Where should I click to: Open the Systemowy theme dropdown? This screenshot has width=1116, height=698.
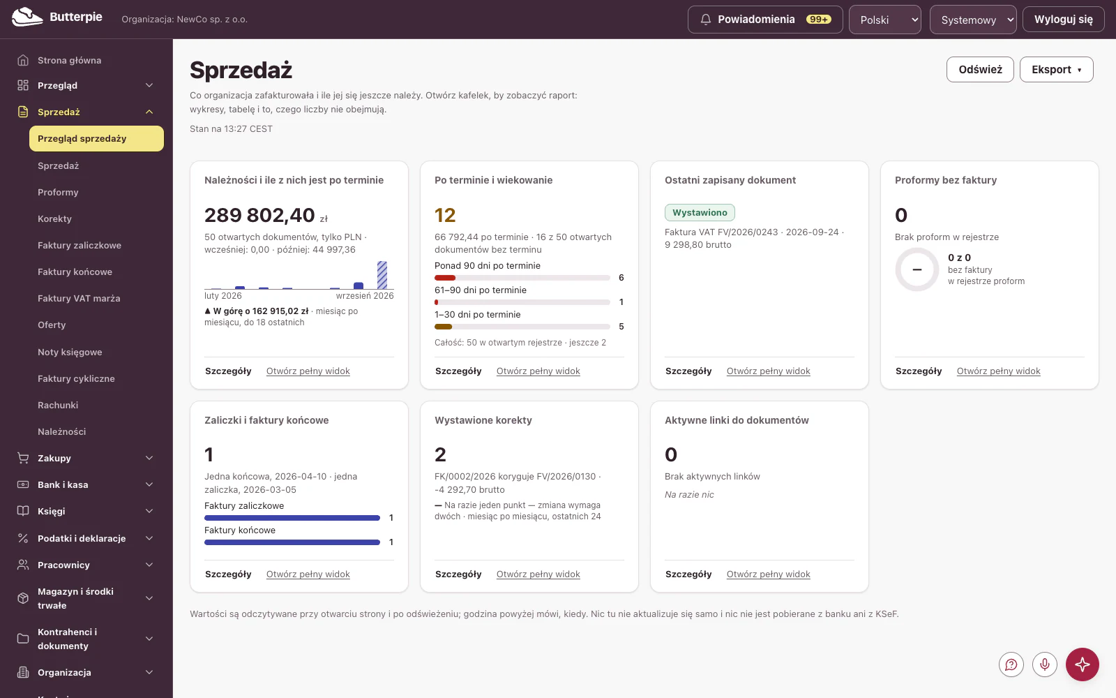(x=973, y=20)
